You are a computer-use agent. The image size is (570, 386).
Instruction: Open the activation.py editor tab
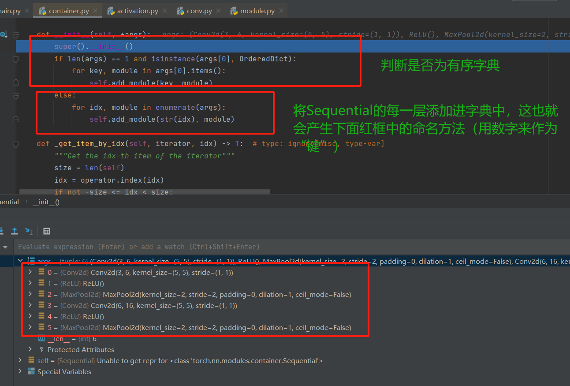pyautogui.click(x=137, y=11)
